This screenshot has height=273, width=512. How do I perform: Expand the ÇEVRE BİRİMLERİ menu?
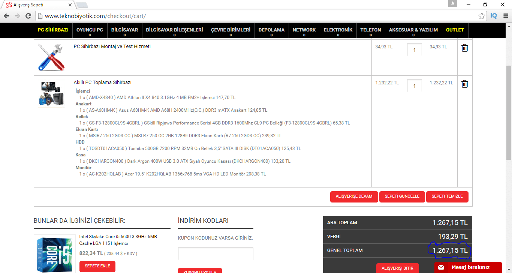click(x=231, y=30)
